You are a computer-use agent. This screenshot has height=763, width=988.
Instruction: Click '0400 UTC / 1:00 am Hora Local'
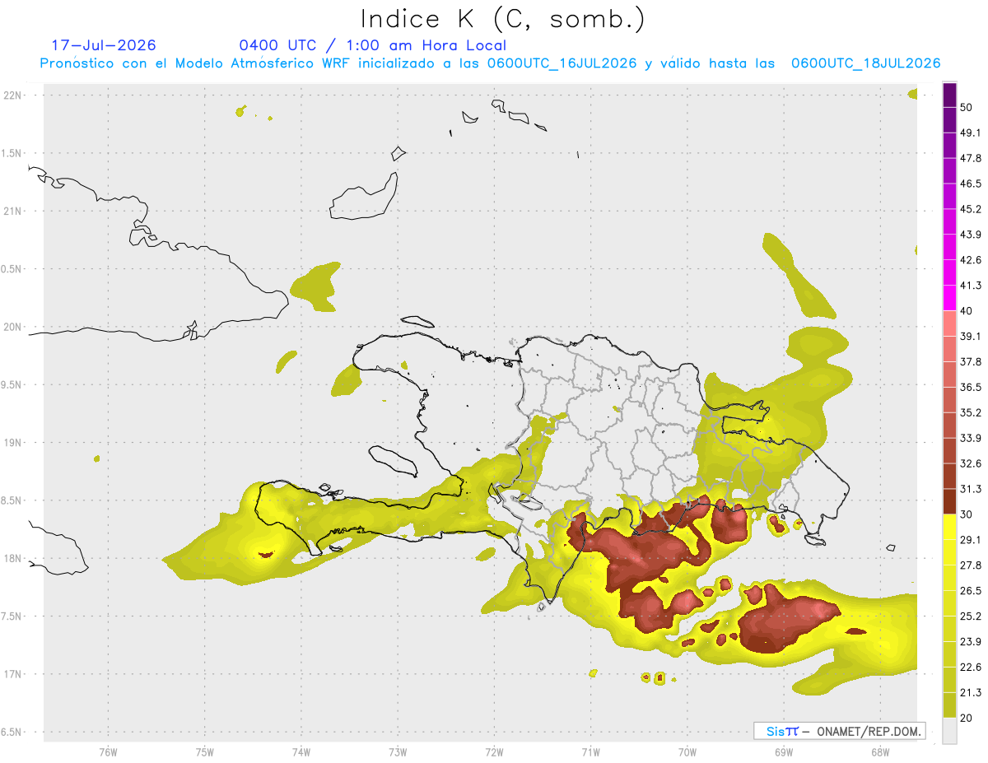(x=373, y=45)
